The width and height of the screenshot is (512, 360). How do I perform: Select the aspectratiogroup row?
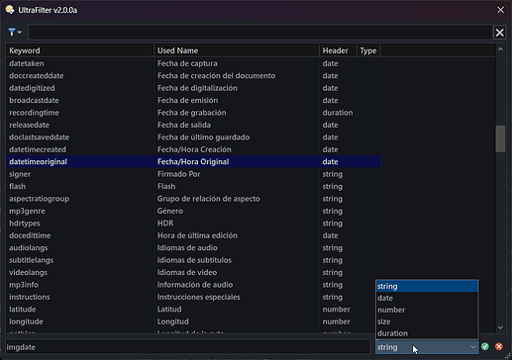coord(193,199)
